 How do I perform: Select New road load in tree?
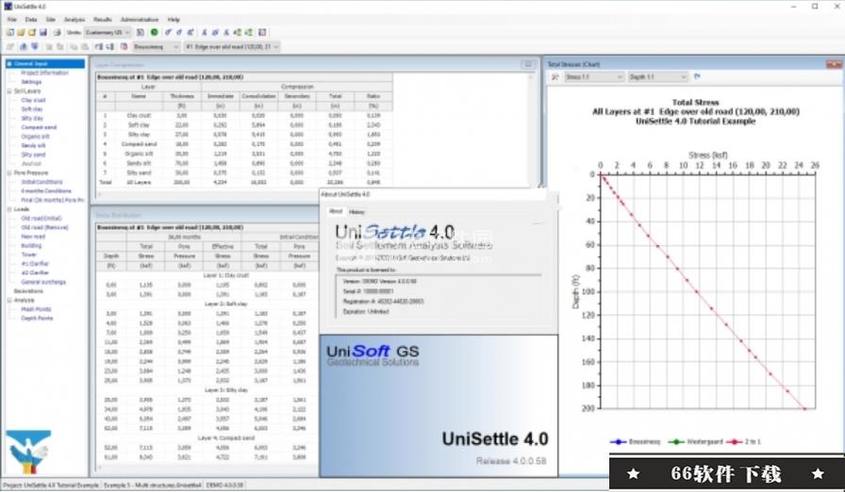33,237
